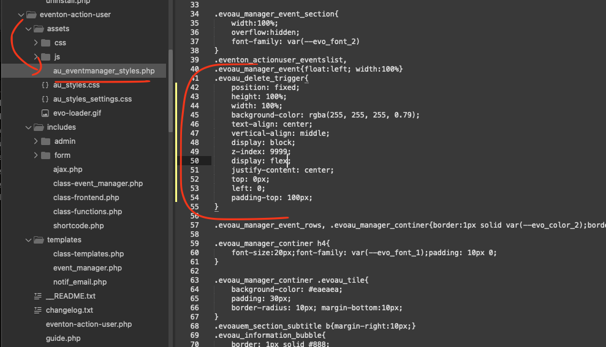Click the __README.txt text file icon
The width and height of the screenshot is (606, 347).
[37, 296]
